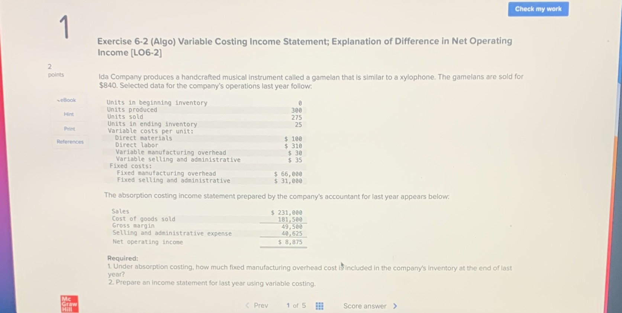The height and width of the screenshot is (313, 622).
Task: Click the McGraw Hill logo
Action: [69, 304]
